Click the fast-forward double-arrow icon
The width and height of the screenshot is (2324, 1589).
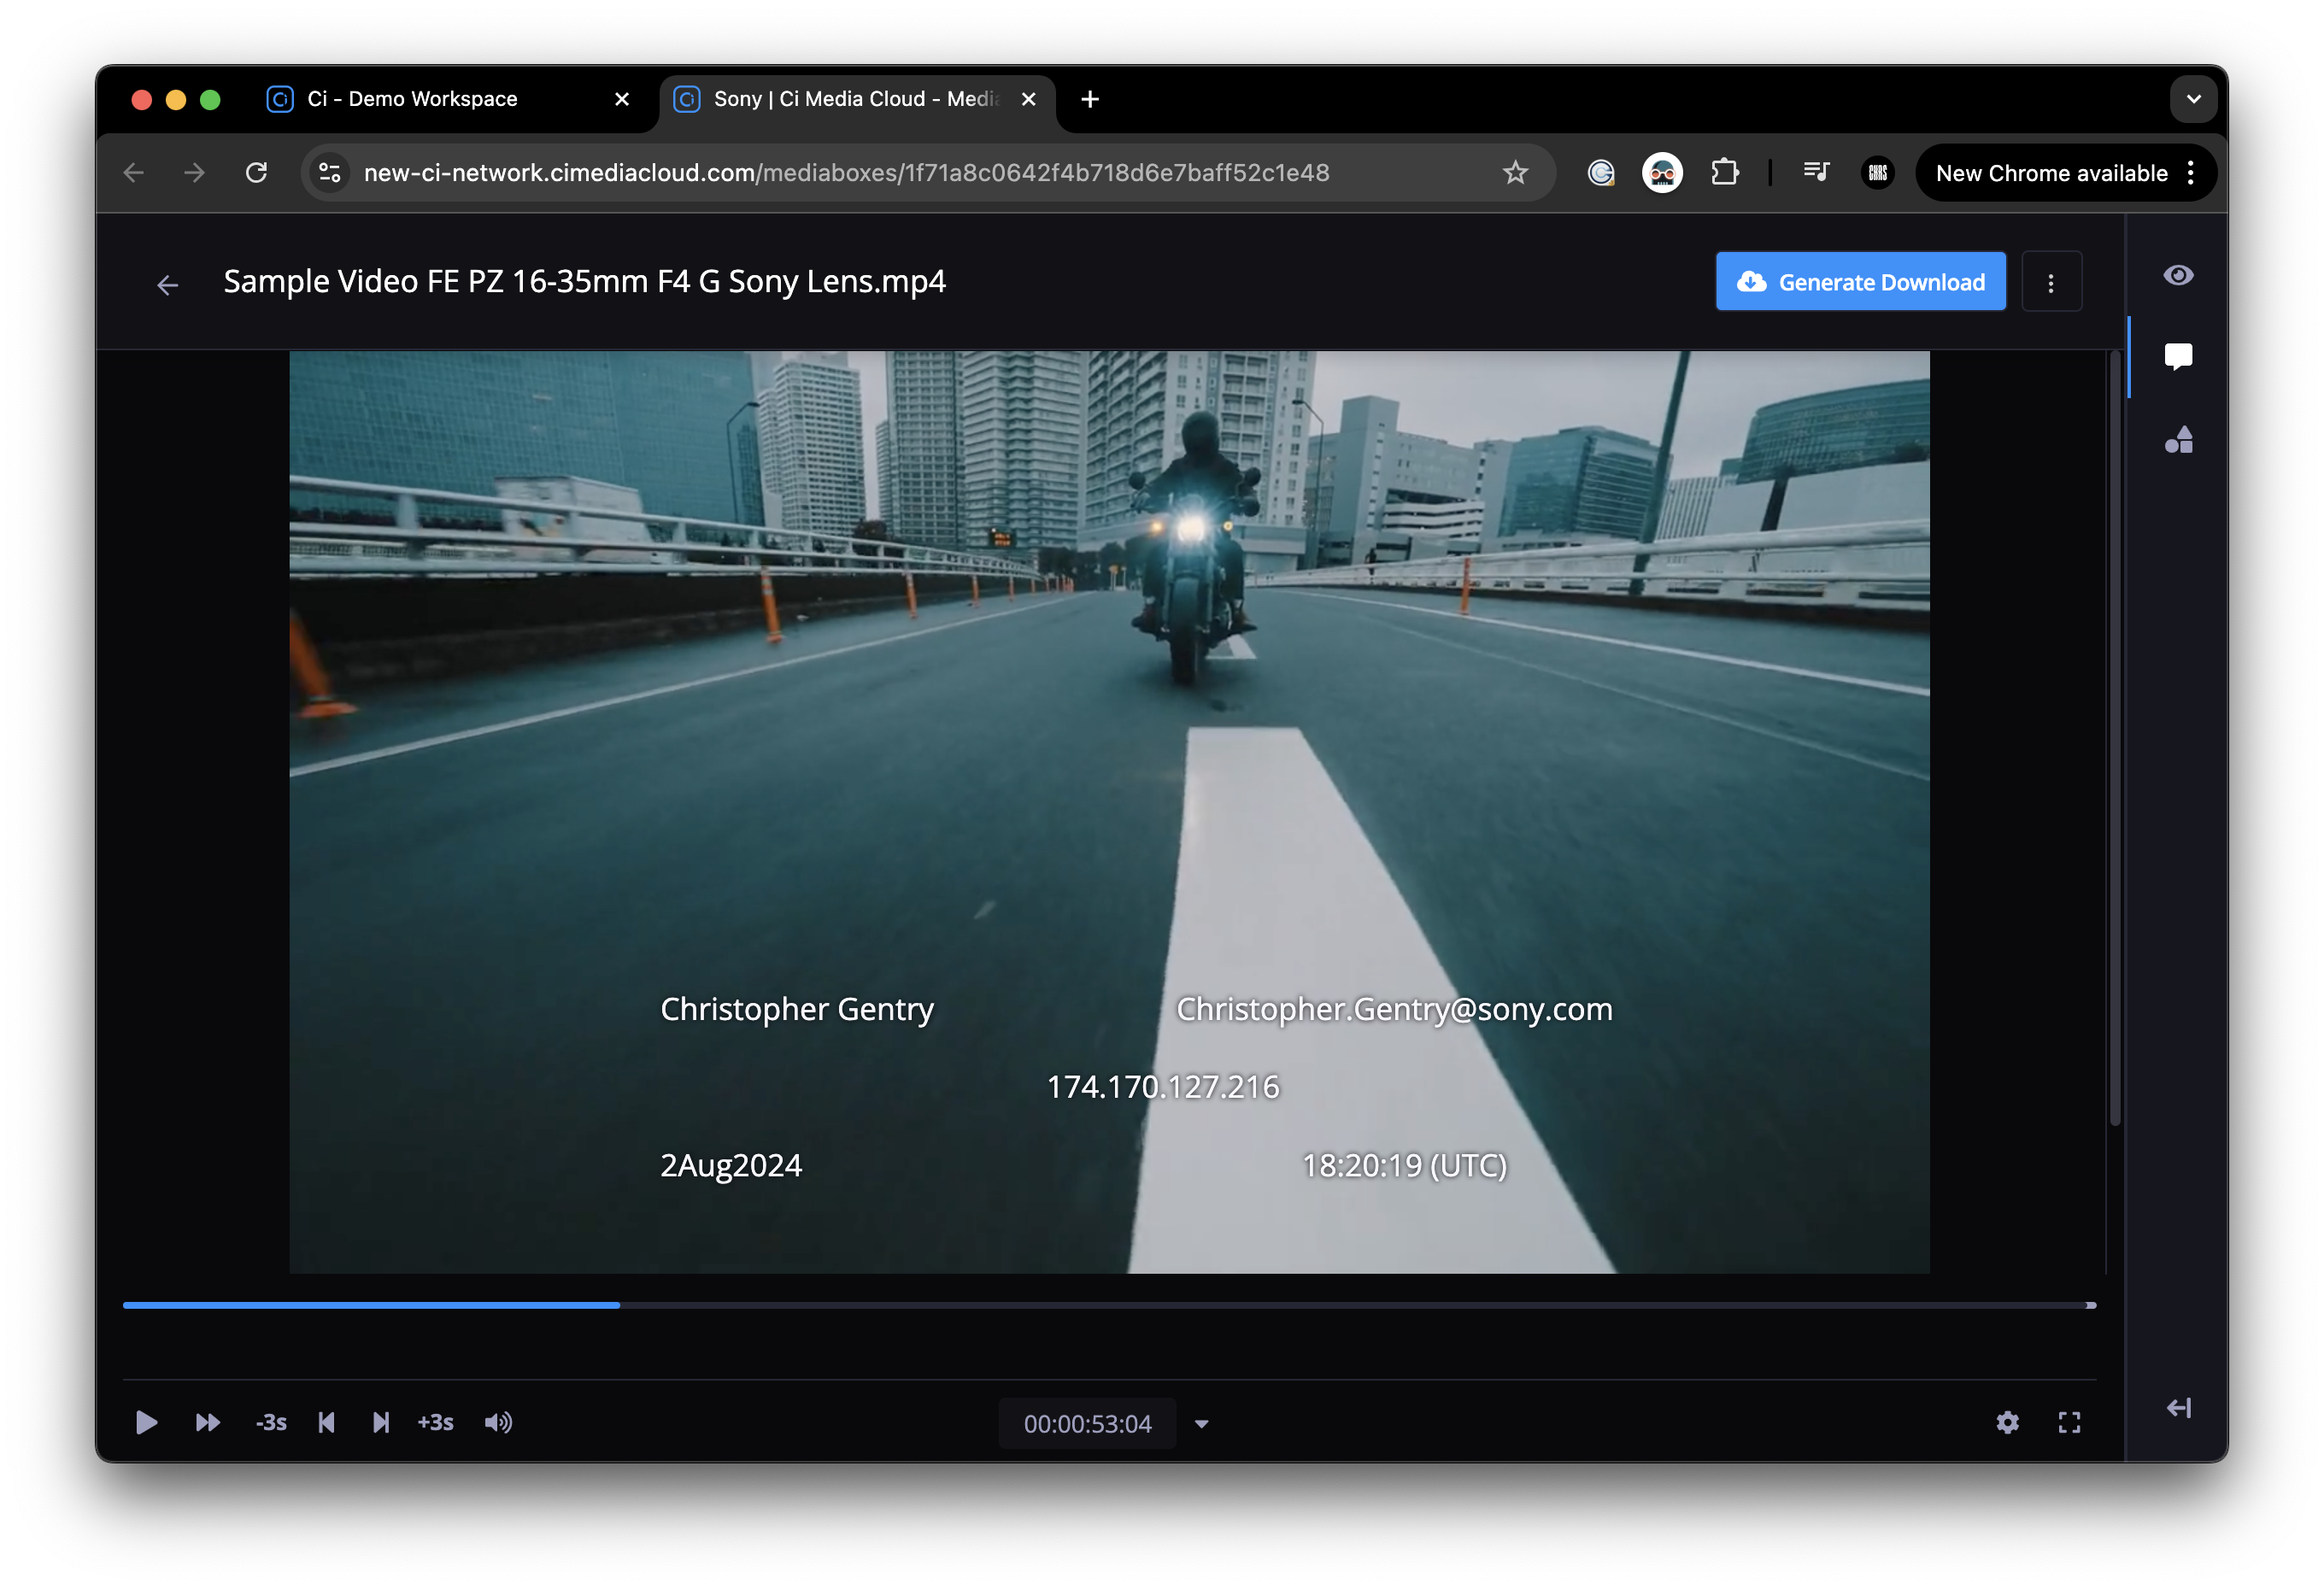[x=207, y=1422]
